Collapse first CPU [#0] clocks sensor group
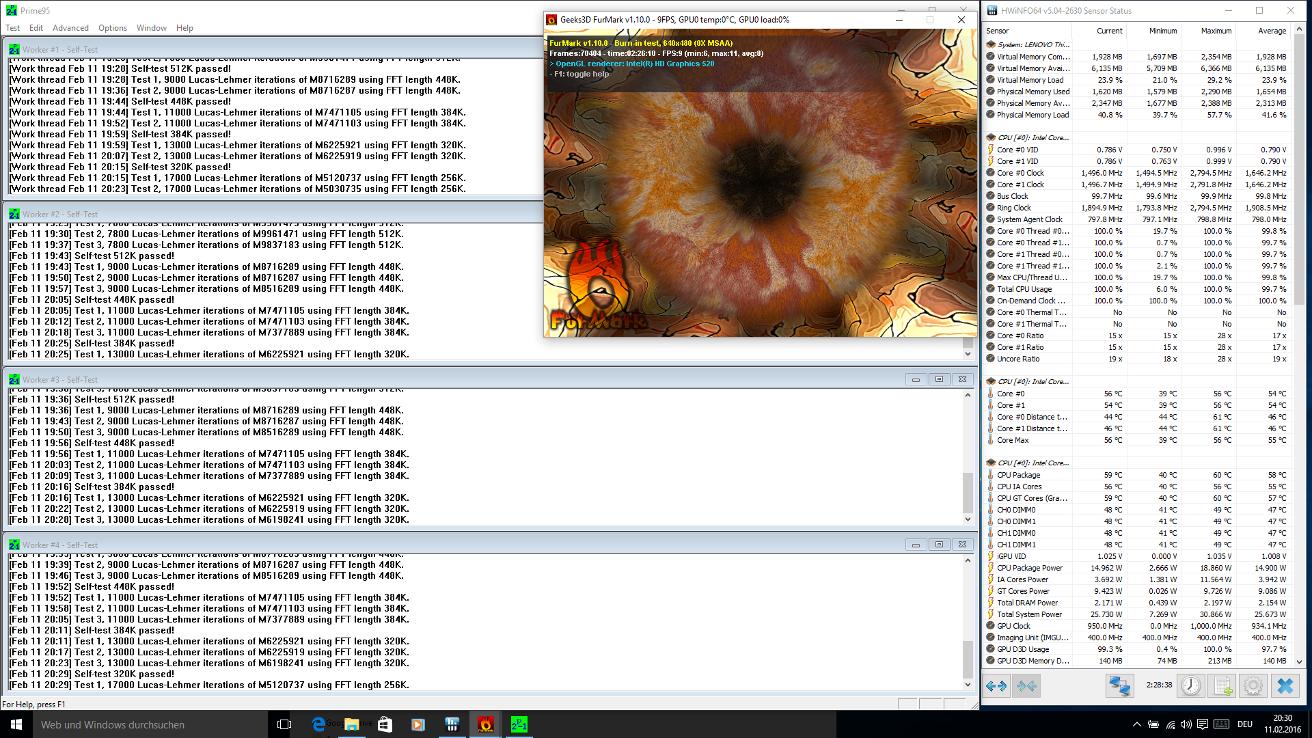The height and width of the screenshot is (738, 1312). [x=990, y=137]
